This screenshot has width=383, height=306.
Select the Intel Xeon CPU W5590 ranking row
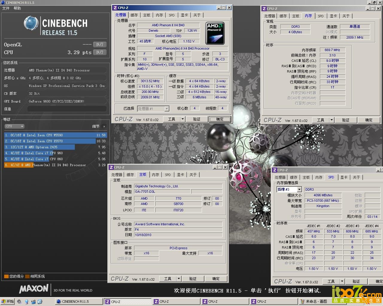(x=55, y=135)
